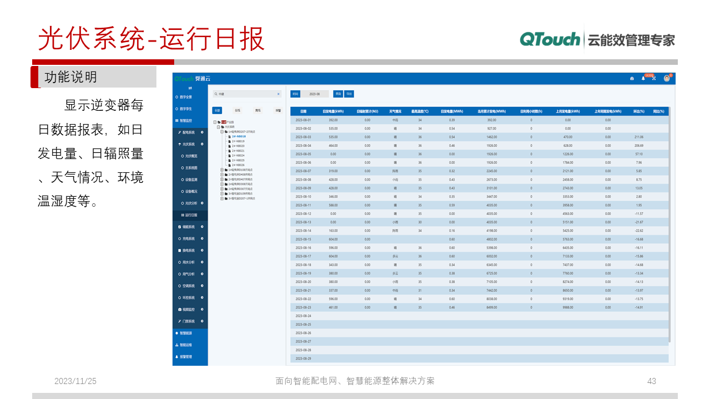Switch to the 运行日报 menu entry

tap(189, 215)
